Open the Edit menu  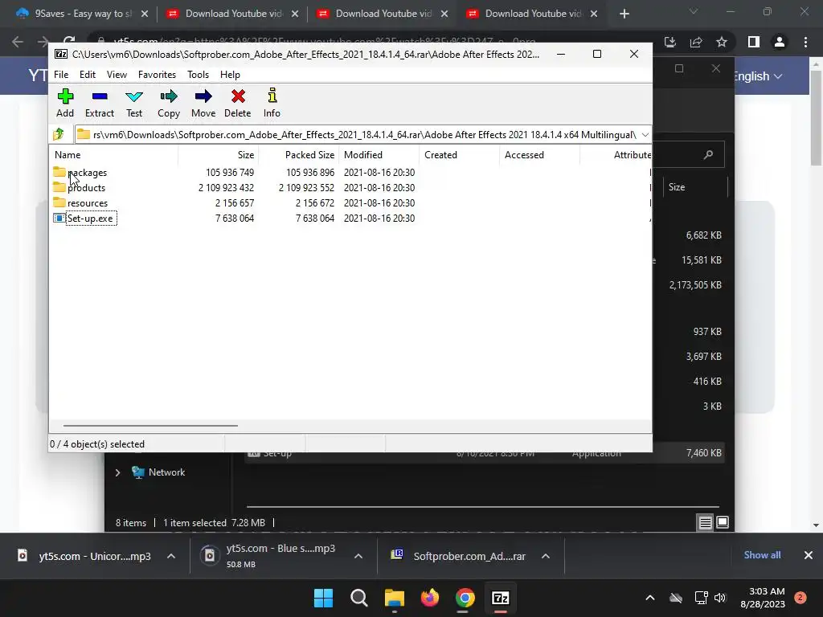point(87,75)
